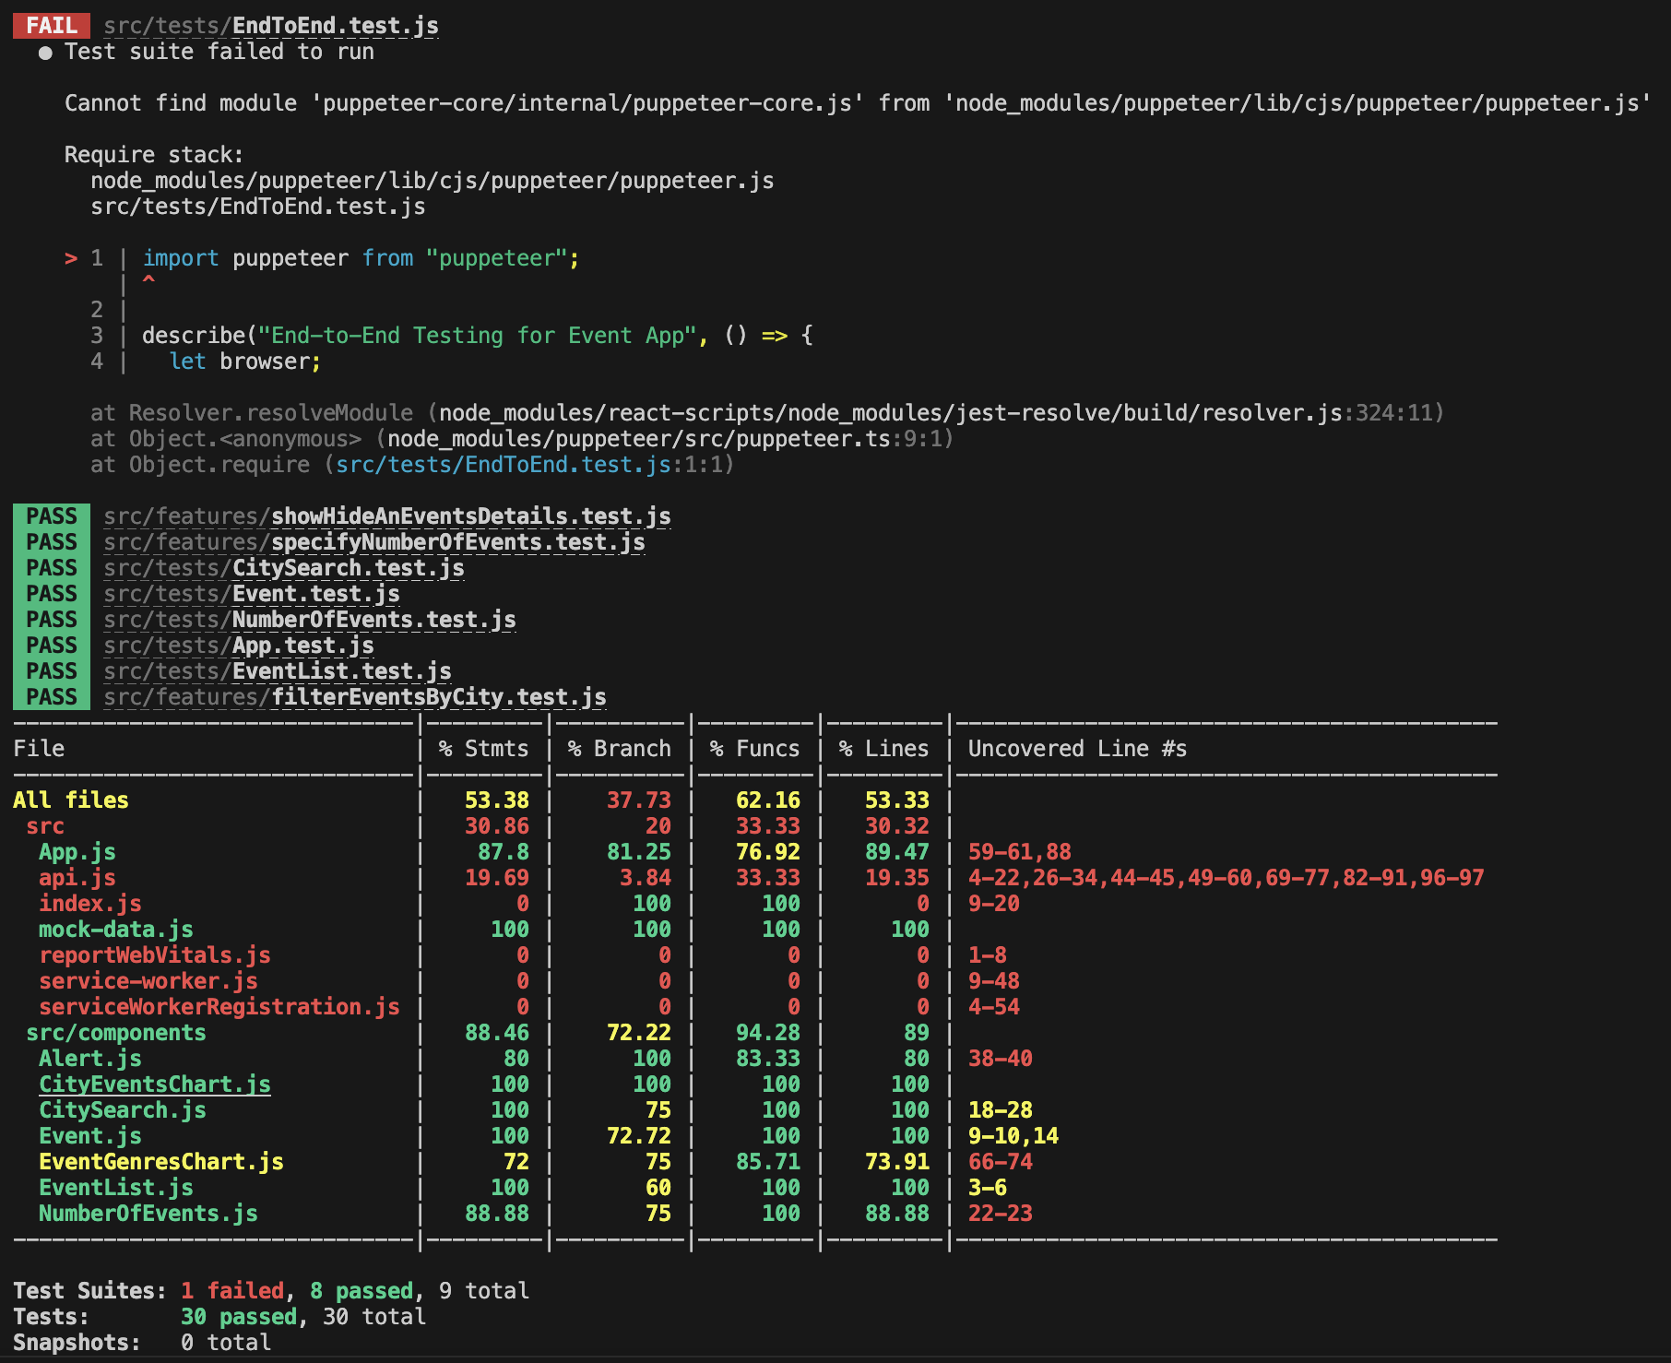
Task: Click CitySearch.js uncovered lines 18-28
Action: click(1001, 1110)
